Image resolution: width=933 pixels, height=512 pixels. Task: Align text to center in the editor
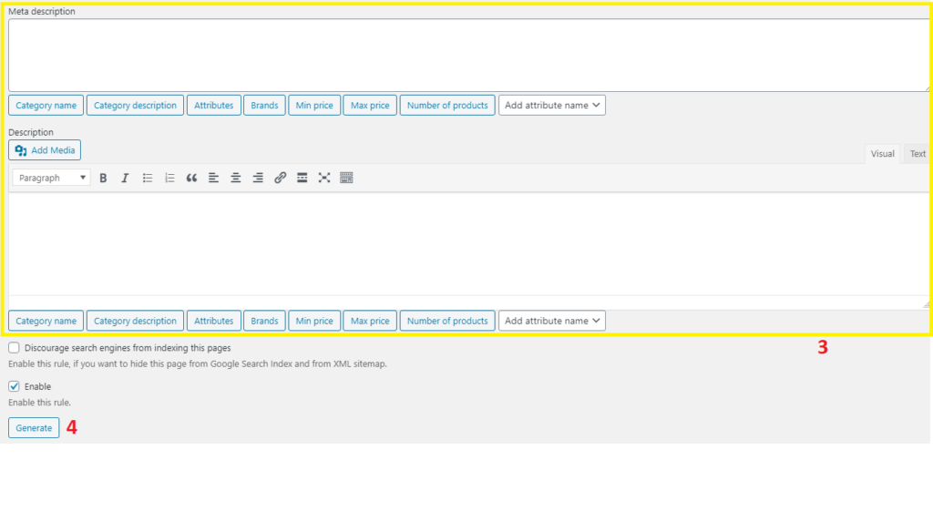235,178
